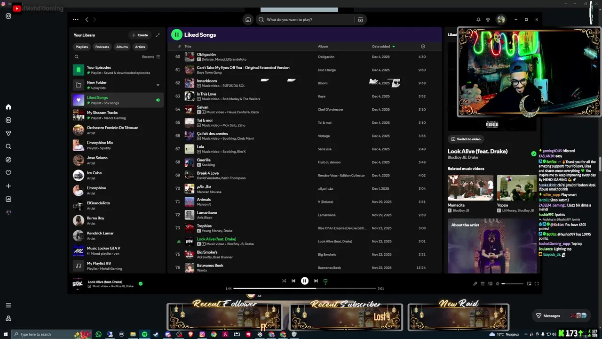Filter library by Albums
This screenshot has height=339, width=602.
tap(122, 47)
